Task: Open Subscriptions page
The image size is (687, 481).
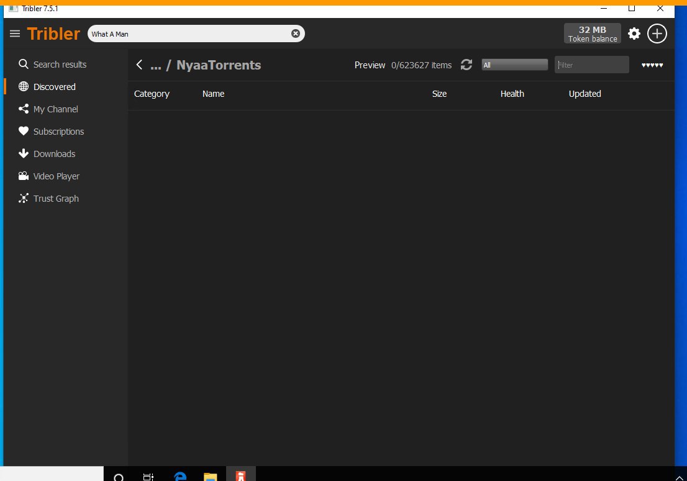Action: pyautogui.click(x=59, y=132)
